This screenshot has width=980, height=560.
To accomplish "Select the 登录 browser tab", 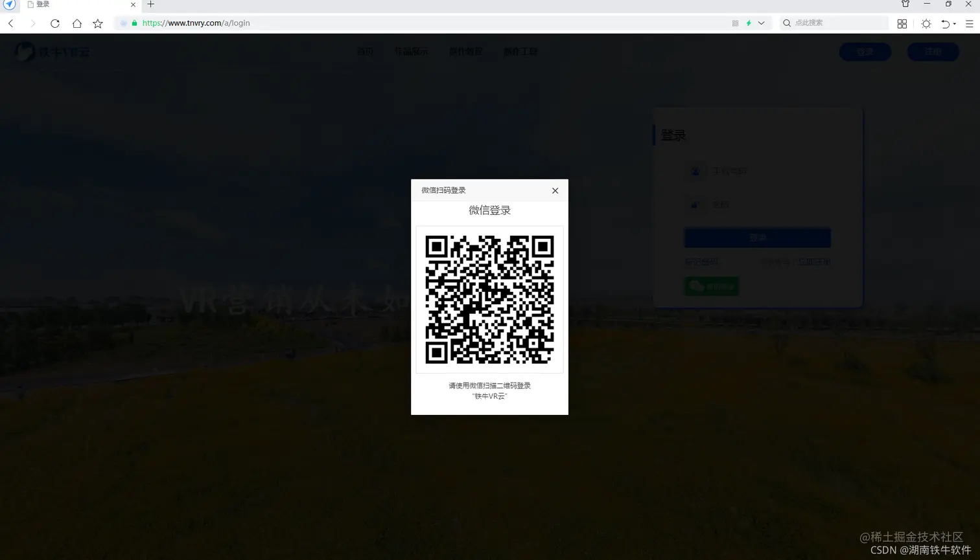I will tap(81, 5).
